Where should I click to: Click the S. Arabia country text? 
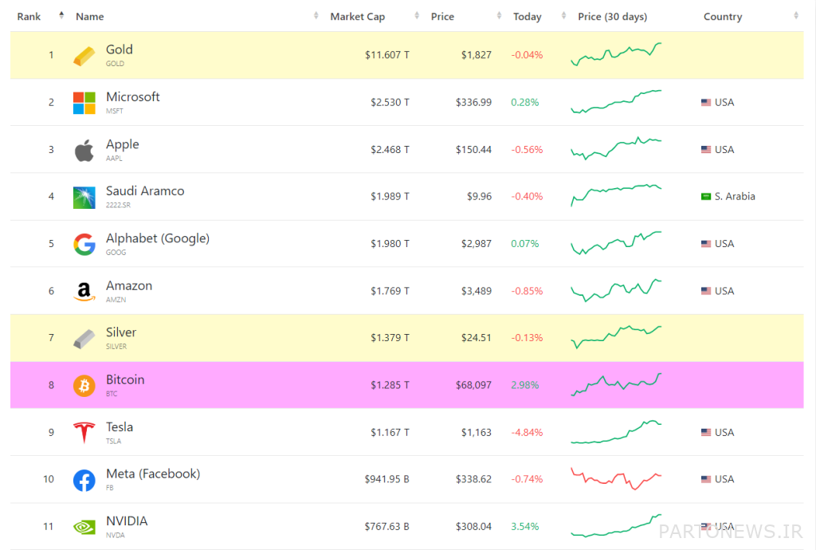pos(735,196)
